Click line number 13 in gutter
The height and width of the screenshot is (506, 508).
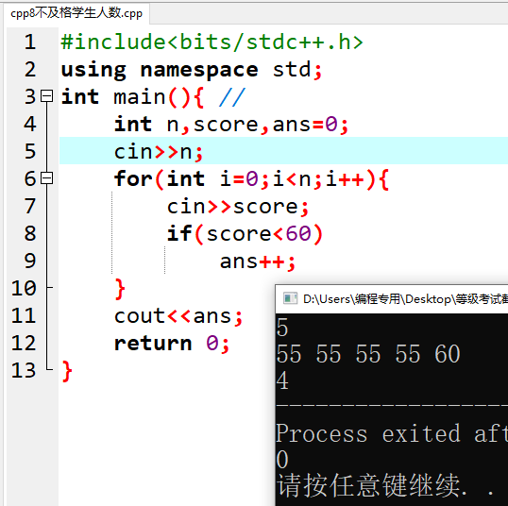[24, 370]
